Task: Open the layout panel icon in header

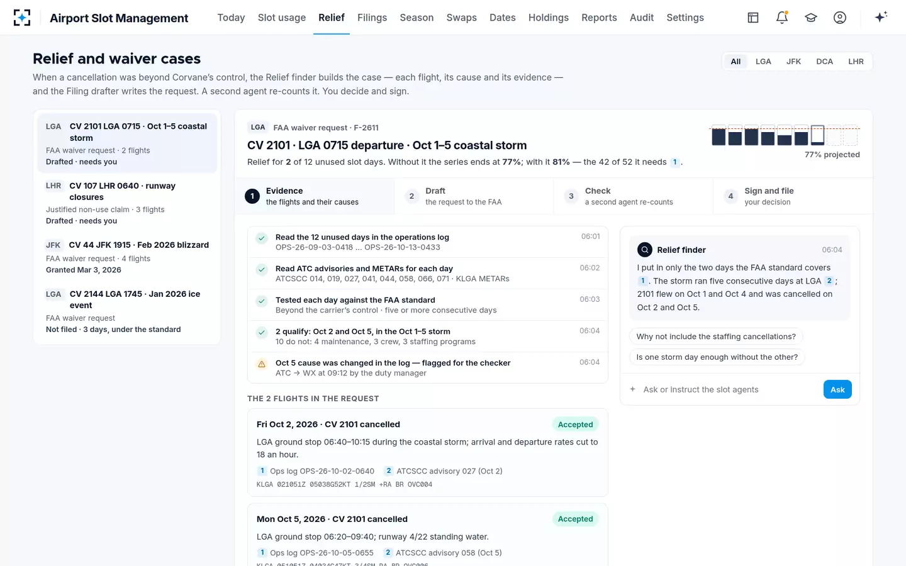Action: 753,18
